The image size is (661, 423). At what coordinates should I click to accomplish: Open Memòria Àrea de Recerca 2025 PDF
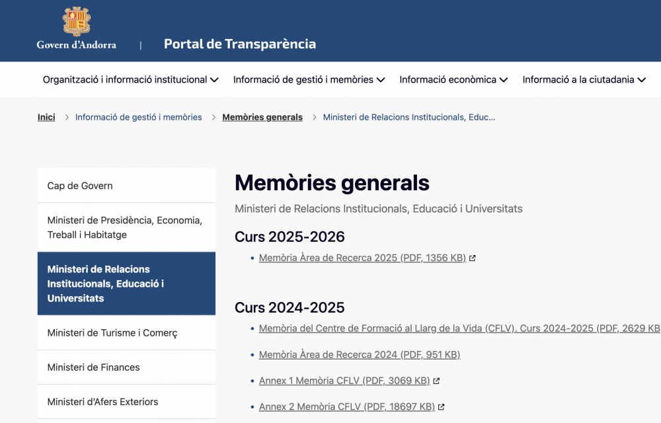(362, 258)
